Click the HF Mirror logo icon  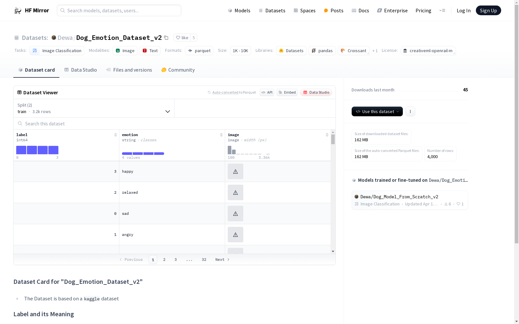pos(18,10)
